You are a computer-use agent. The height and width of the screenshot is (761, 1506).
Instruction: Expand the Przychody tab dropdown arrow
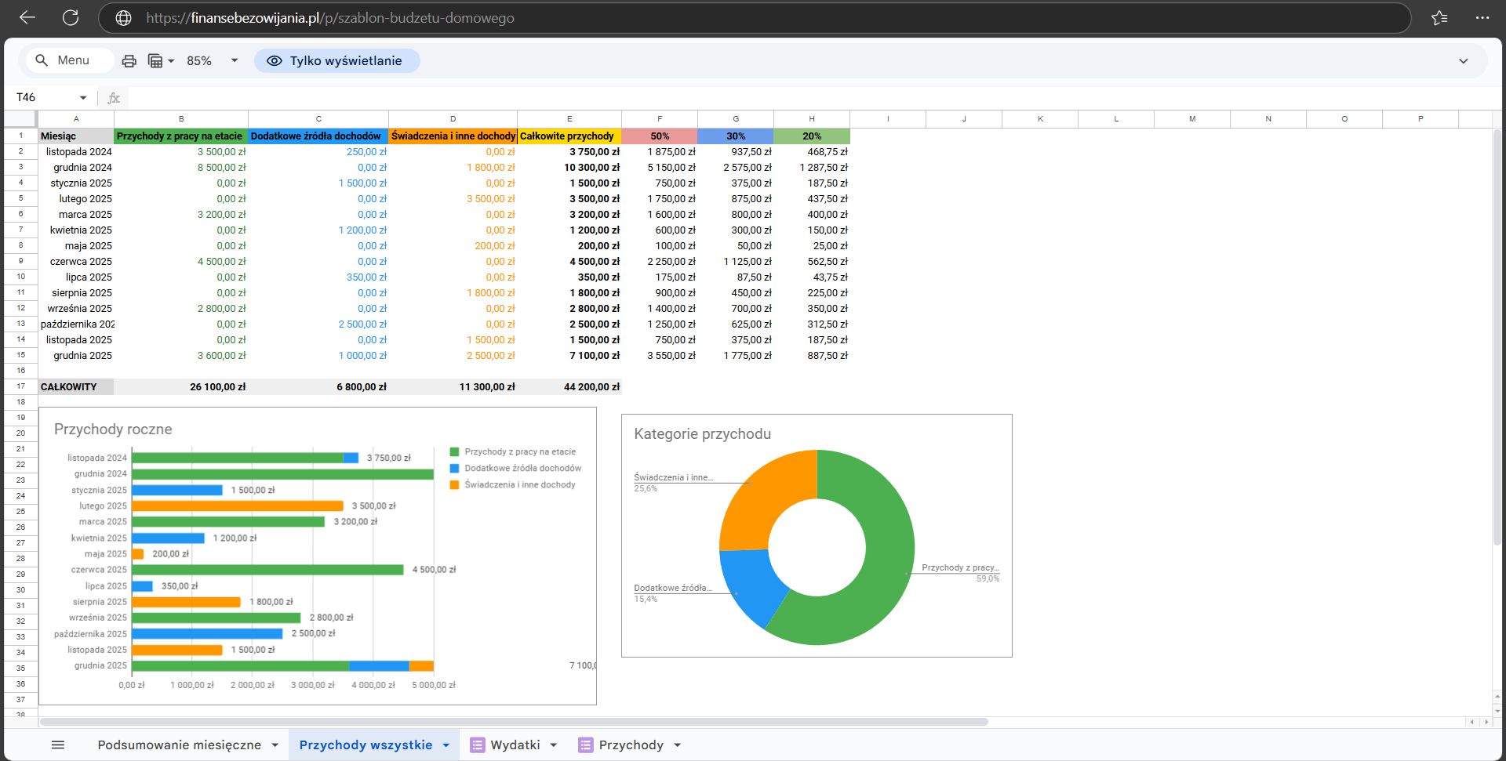tap(678, 745)
